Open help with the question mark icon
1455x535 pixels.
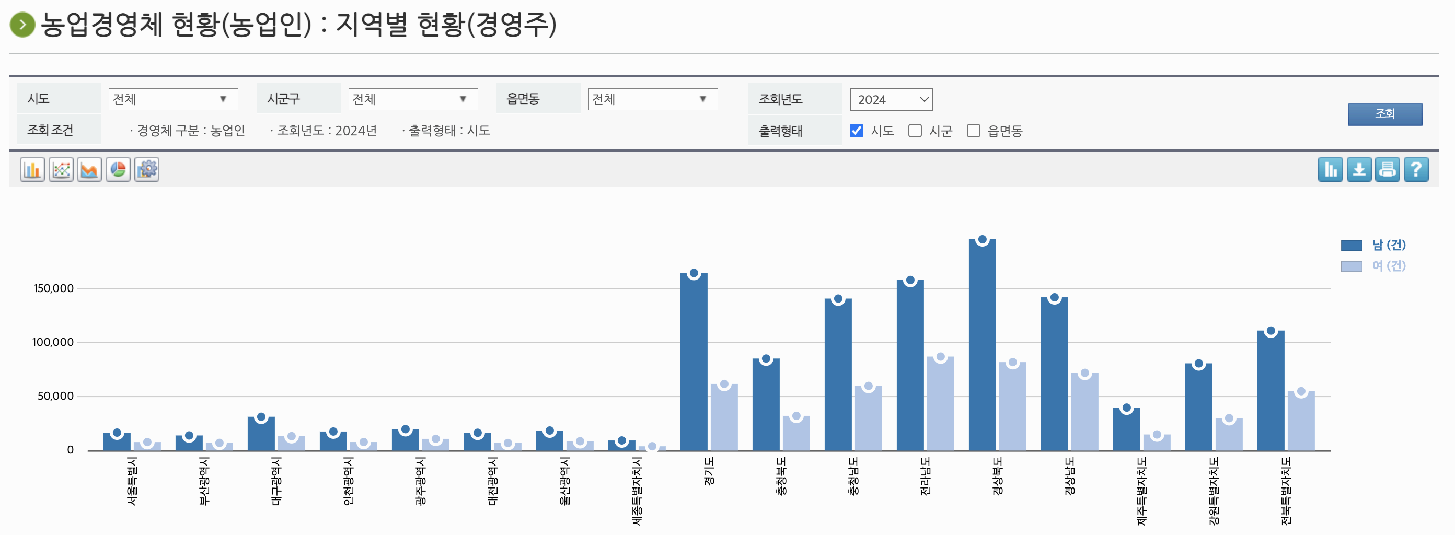[x=1416, y=169]
